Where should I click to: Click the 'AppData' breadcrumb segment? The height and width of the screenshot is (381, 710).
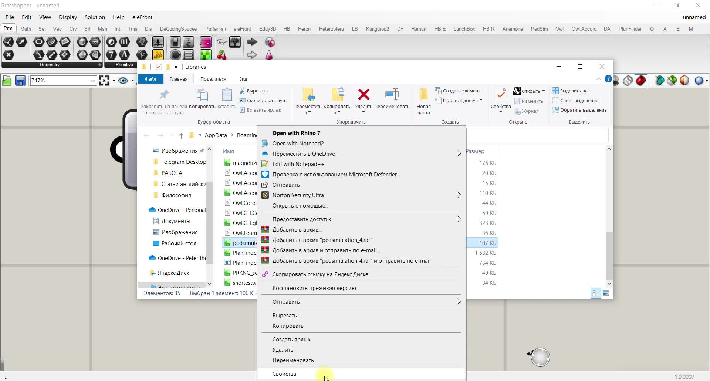[x=216, y=135]
